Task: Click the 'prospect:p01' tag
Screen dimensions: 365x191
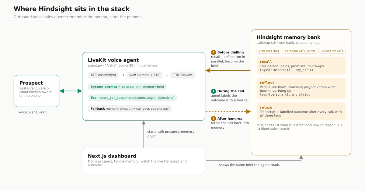Action: point(269,51)
